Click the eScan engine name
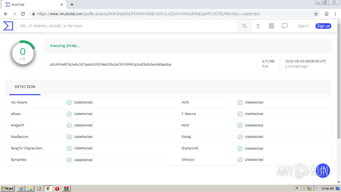341x192 pixels. pos(15,114)
